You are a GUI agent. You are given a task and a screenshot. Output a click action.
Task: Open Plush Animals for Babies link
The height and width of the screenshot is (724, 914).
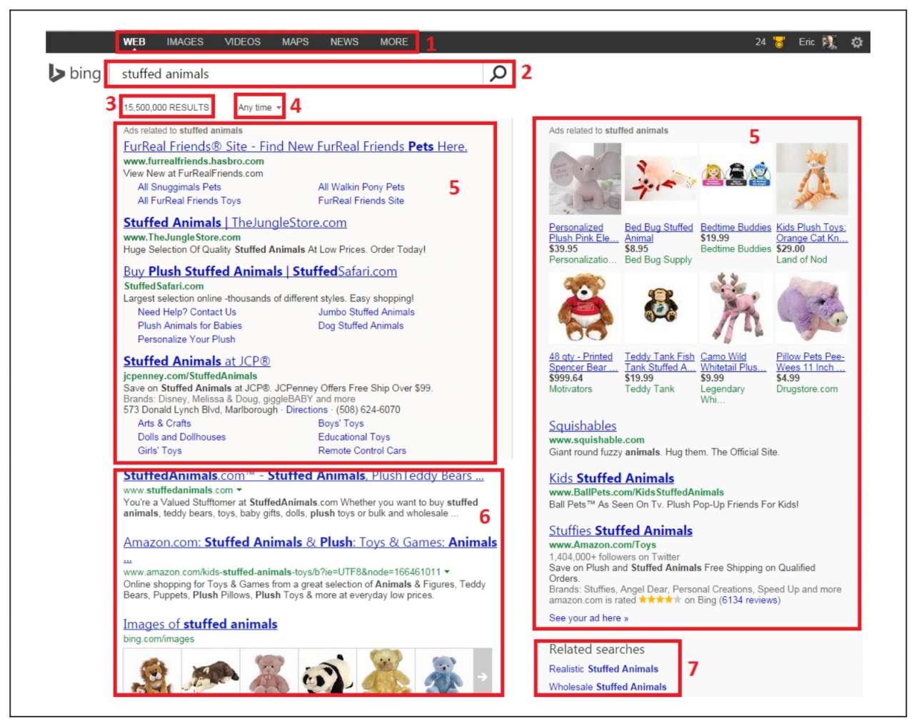(190, 326)
